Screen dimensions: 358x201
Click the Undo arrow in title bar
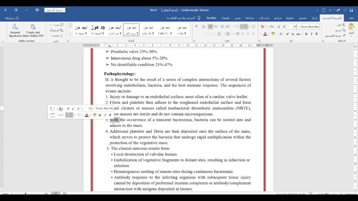point(338,10)
